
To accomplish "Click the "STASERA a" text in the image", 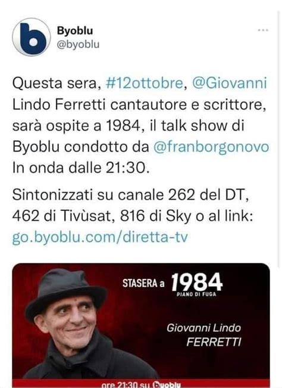I will point(143,283).
